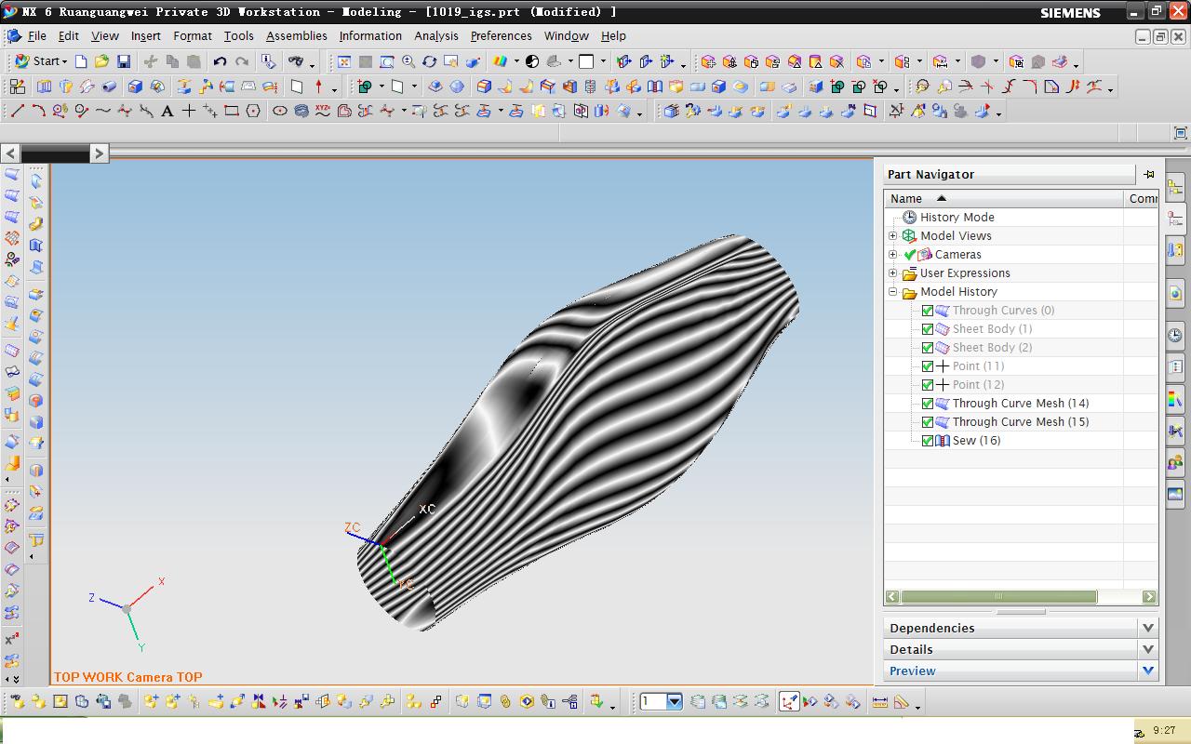Select the Text 'A' curve tool
The height and width of the screenshot is (744, 1191).
pos(167,111)
